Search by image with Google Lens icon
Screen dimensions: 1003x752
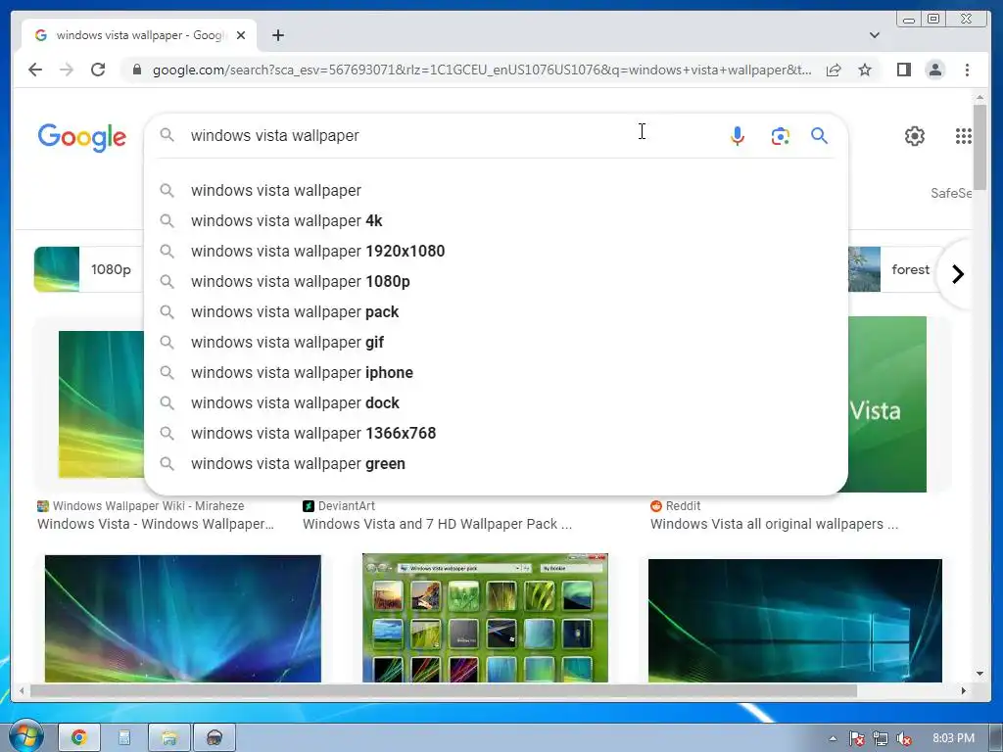coord(781,136)
